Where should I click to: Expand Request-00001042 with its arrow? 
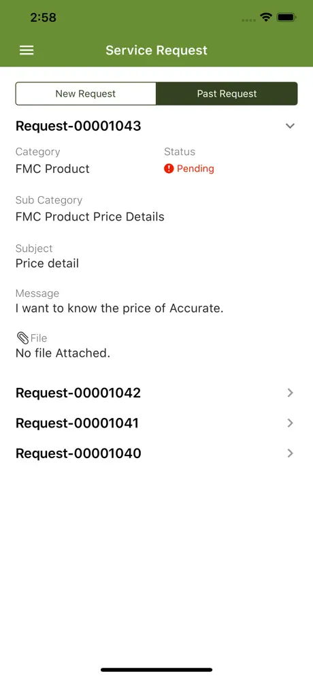290,393
